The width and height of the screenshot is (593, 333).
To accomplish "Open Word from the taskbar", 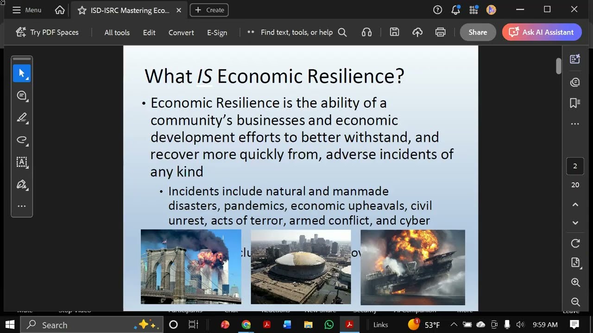I will click(x=287, y=325).
